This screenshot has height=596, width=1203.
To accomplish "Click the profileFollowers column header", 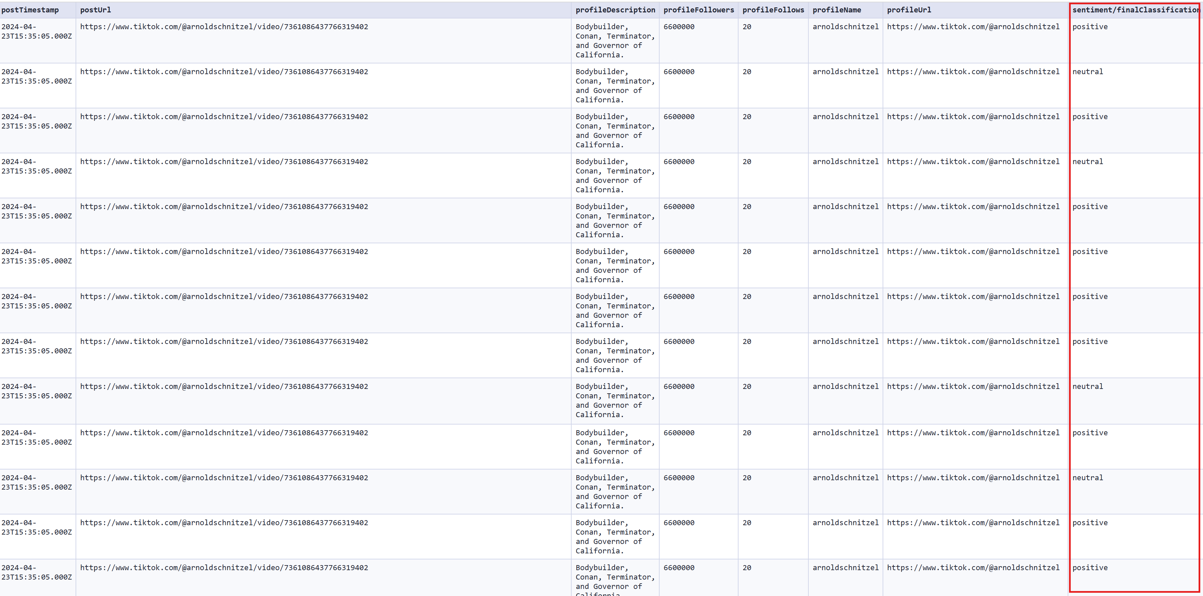I will point(698,10).
